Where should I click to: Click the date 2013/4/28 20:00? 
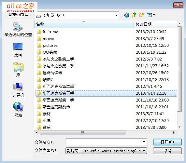click(151, 127)
